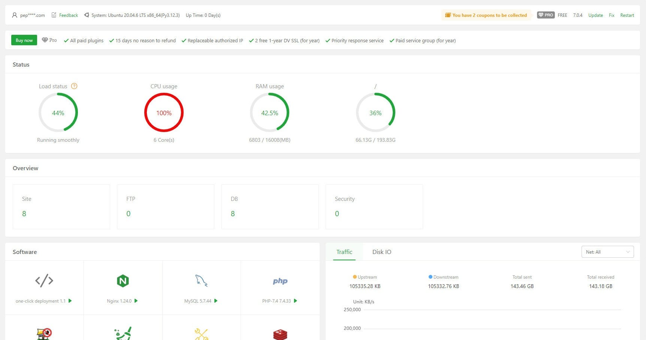Image resolution: width=646 pixels, height=340 pixels.
Task: Click the arrow next to Nginx 1.24.0
Action: pos(136,301)
